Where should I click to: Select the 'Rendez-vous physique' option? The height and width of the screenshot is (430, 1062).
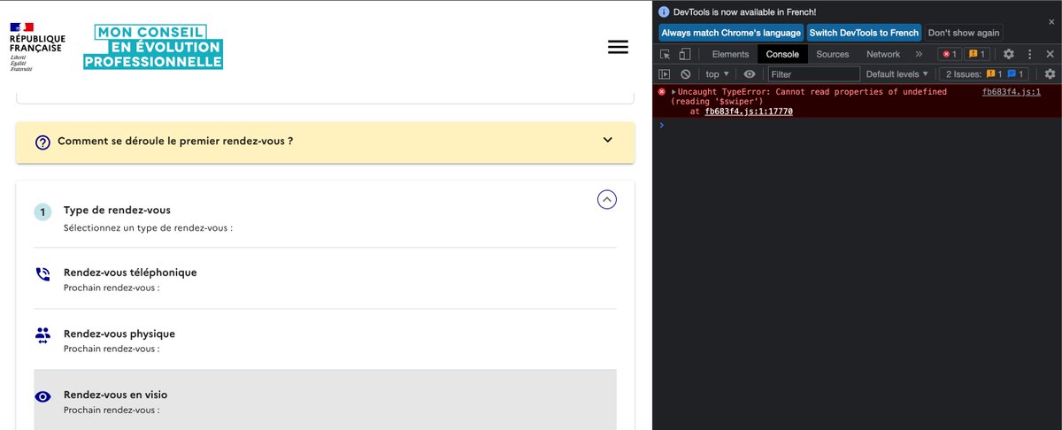(x=325, y=340)
